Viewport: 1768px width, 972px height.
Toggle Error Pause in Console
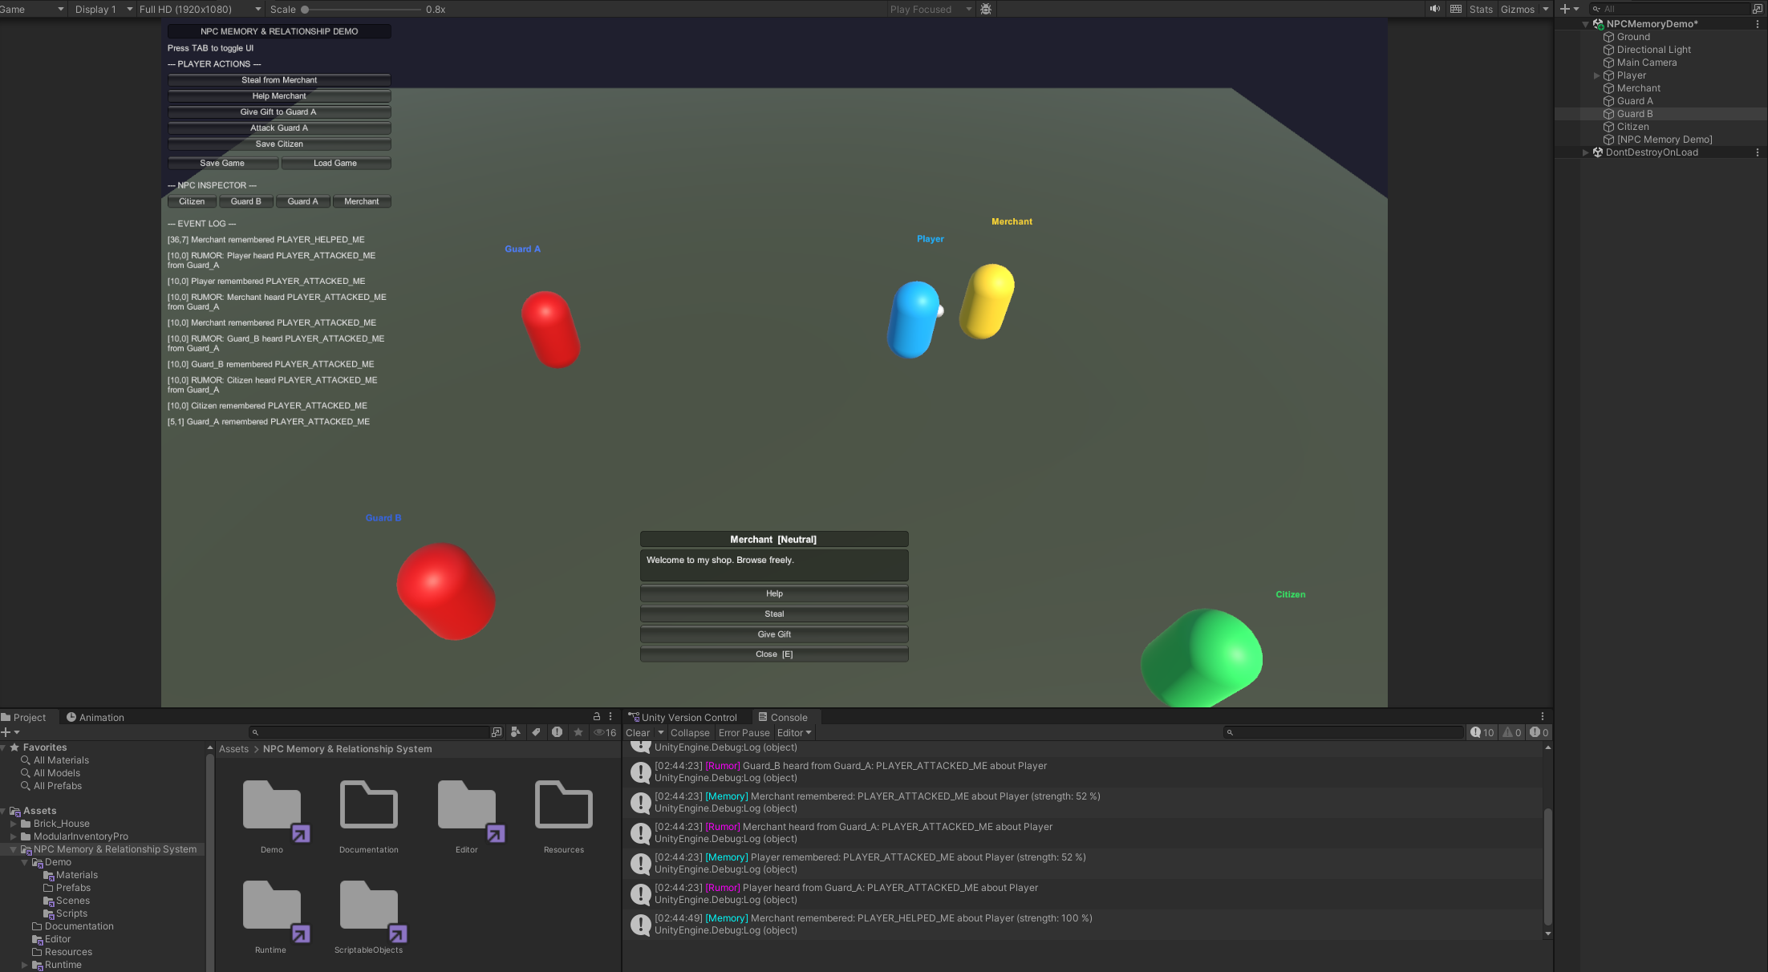coord(744,732)
